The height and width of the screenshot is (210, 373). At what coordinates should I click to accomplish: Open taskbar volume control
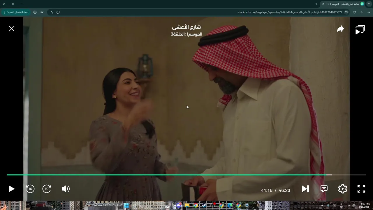click(x=354, y=205)
